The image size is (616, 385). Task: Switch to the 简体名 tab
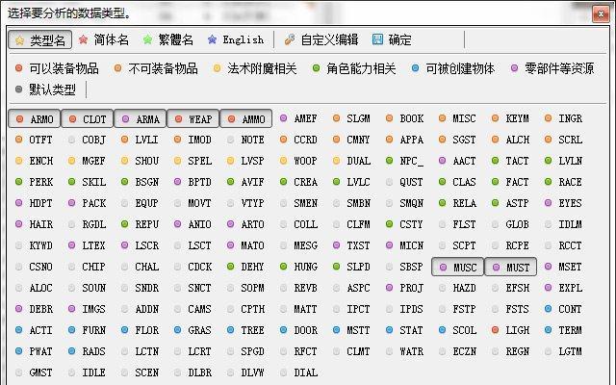[x=104, y=40]
